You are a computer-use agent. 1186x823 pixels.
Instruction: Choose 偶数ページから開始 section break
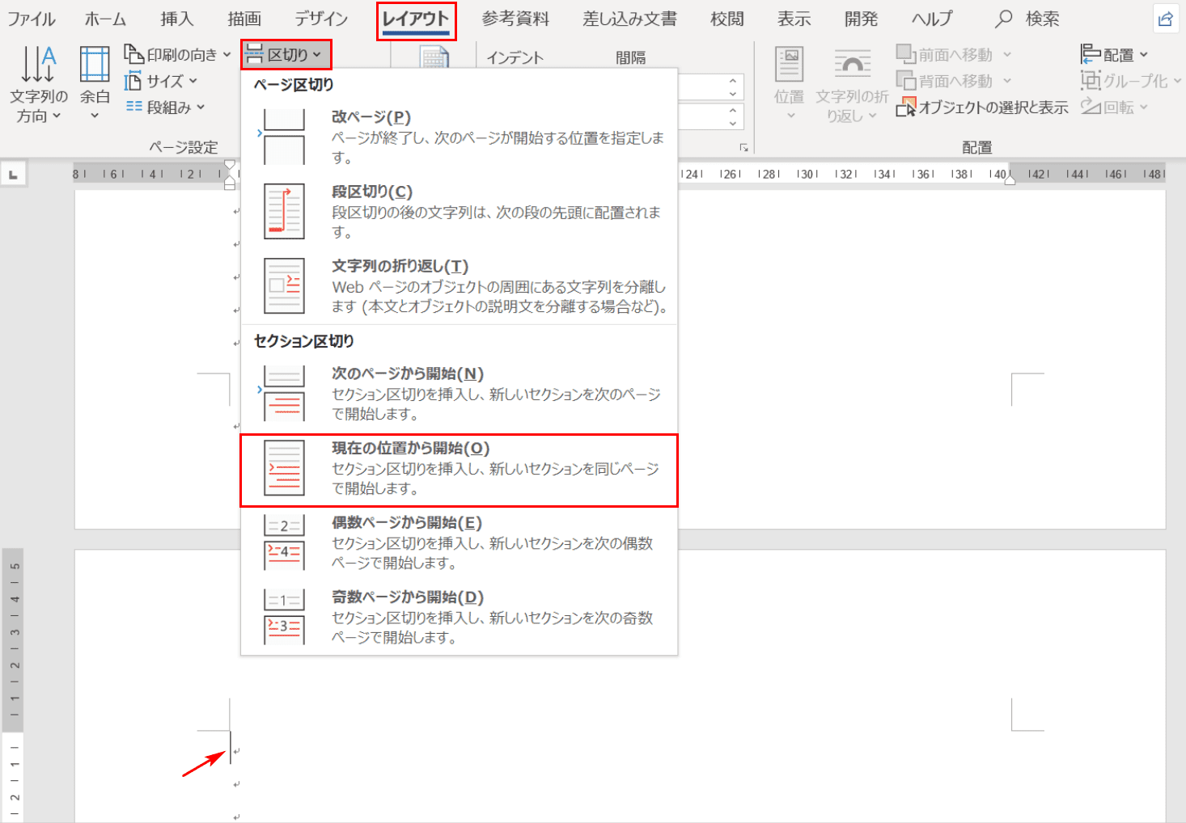[x=460, y=542]
